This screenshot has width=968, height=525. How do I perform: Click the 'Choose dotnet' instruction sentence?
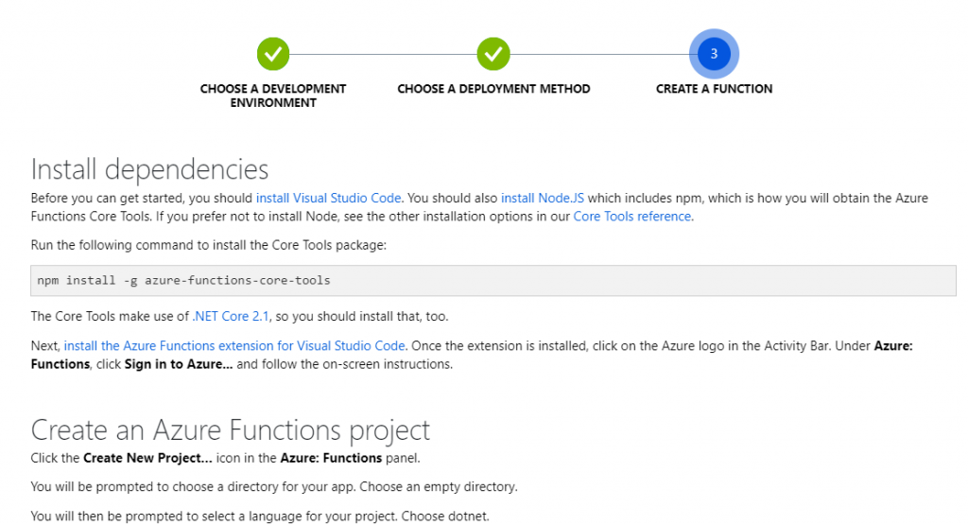444,516
